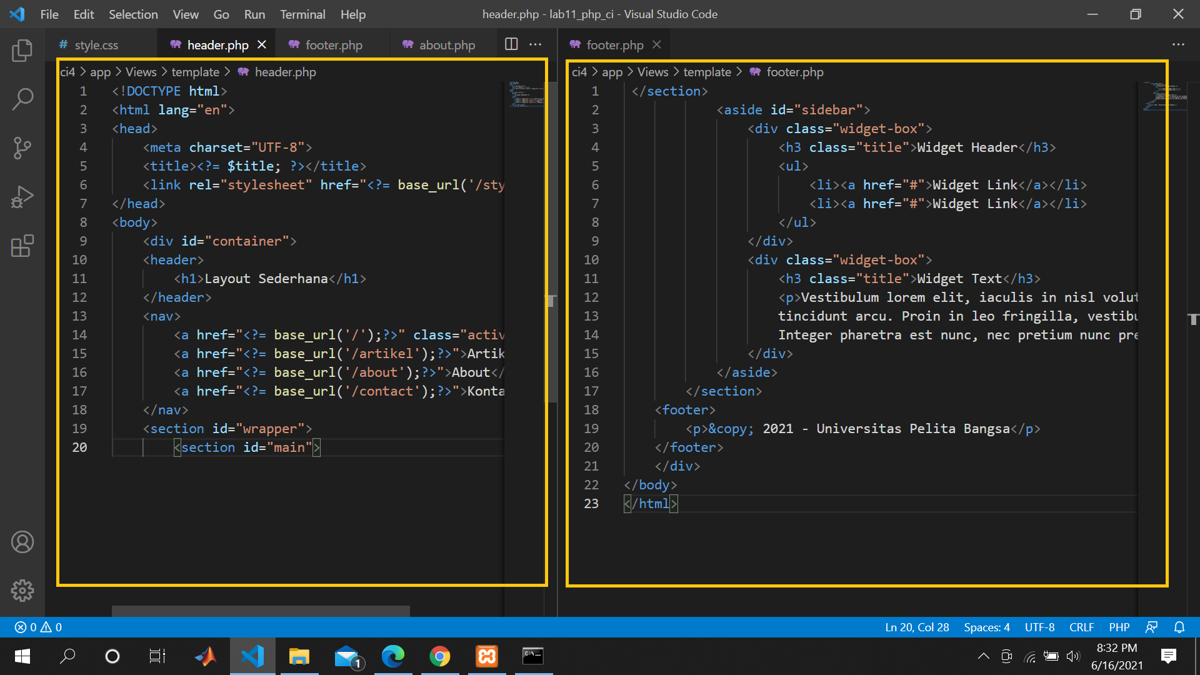
Task: Switch to the about.php tab
Action: click(x=446, y=45)
